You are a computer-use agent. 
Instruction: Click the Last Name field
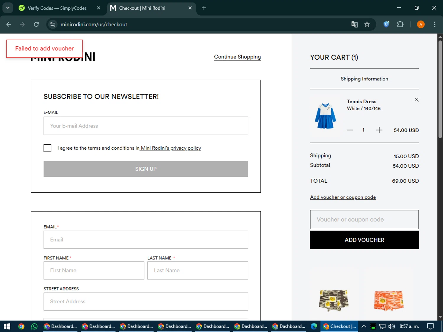click(x=198, y=270)
